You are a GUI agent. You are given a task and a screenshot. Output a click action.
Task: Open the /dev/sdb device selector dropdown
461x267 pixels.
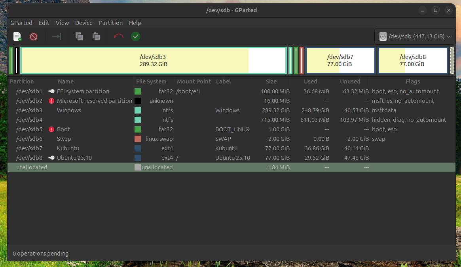[415, 37]
